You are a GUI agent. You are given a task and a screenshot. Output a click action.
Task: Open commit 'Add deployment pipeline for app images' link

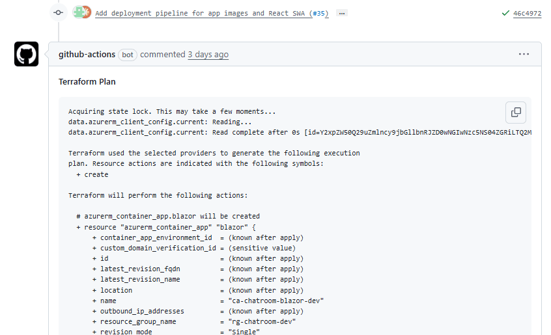(203, 13)
